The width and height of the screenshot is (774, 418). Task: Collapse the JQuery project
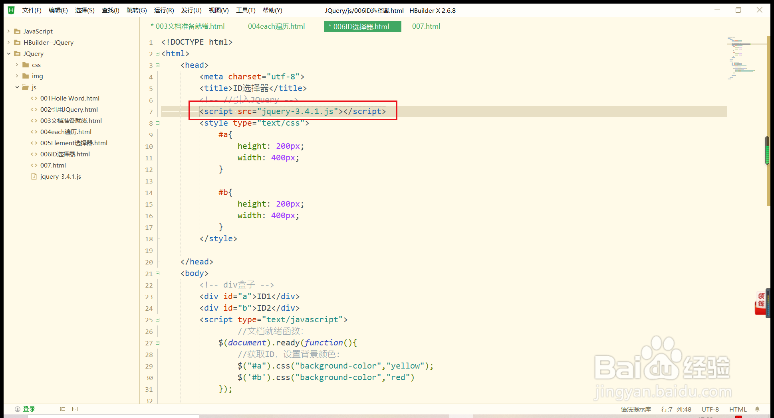9,53
